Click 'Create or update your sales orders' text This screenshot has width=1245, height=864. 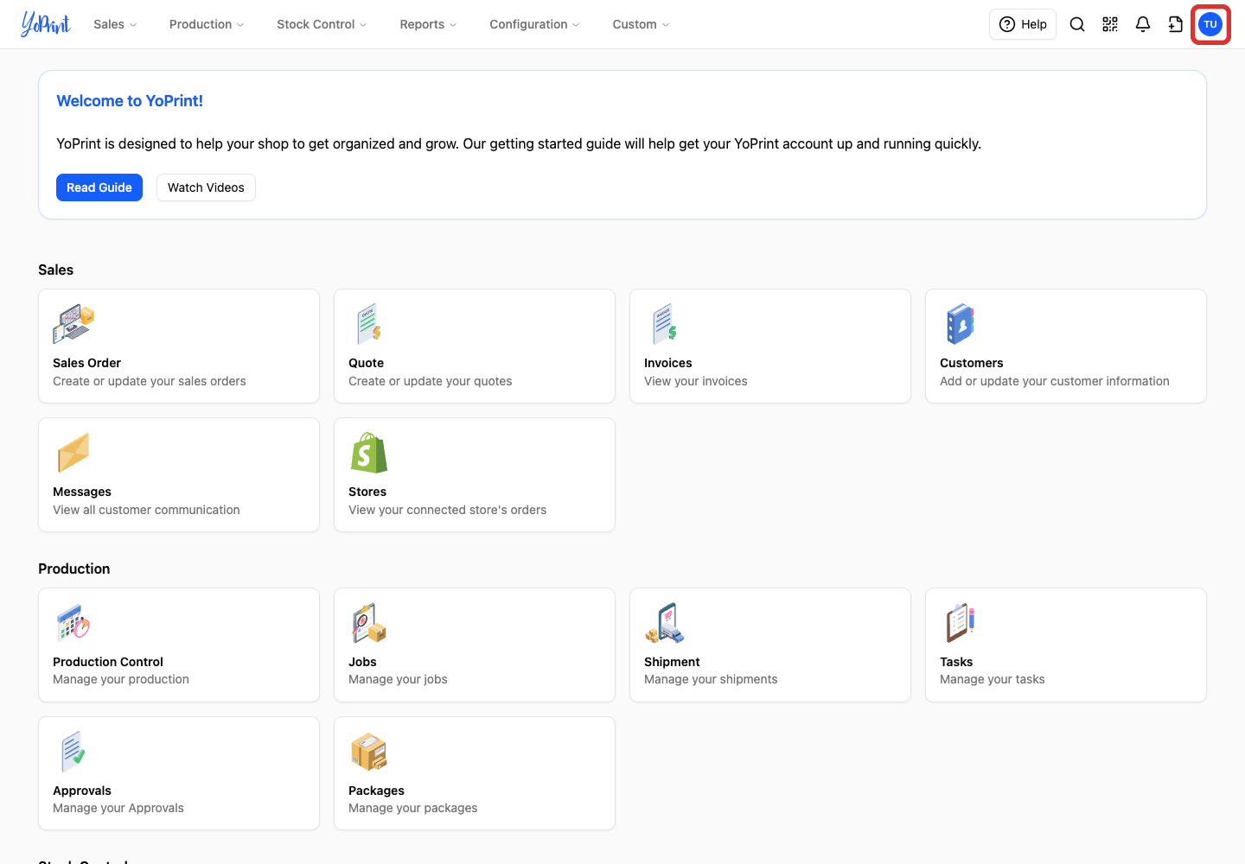click(150, 381)
